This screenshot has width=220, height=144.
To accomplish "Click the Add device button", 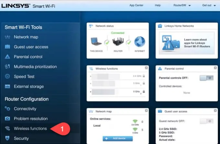I will 118,139.
